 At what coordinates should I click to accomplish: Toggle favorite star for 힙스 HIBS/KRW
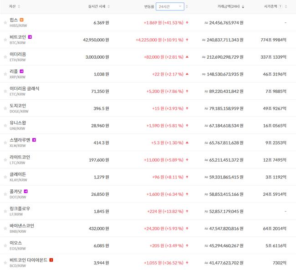tap(5, 23)
